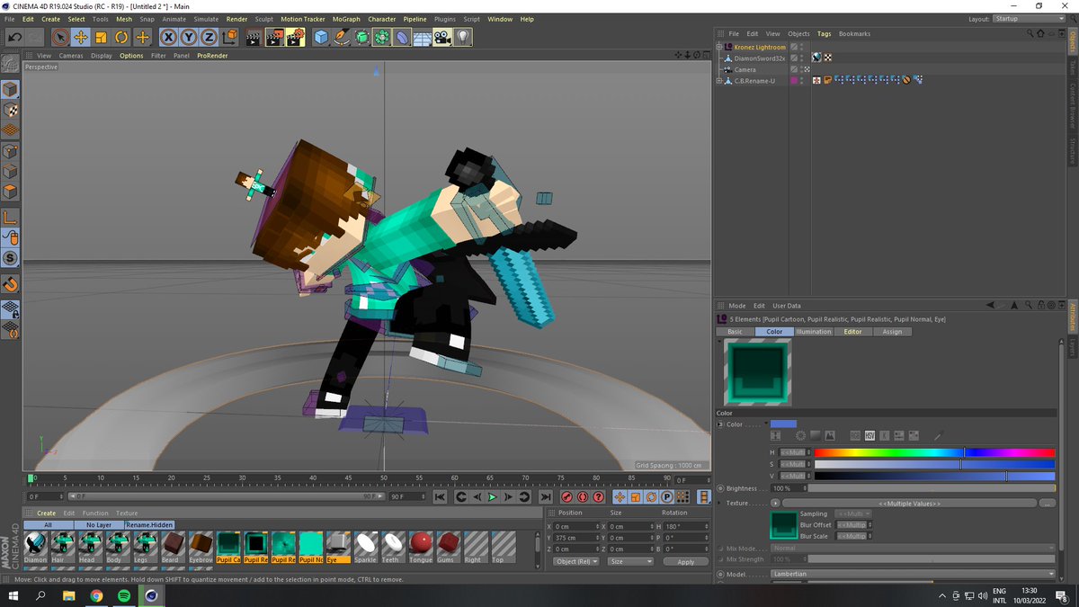Open the Model Lambertian dropdown

click(x=913, y=574)
